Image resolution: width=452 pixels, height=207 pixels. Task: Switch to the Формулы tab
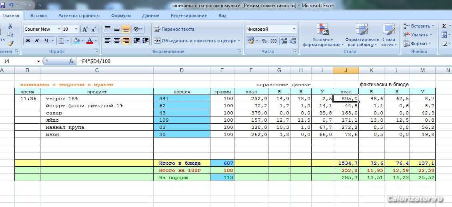click(x=121, y=16)
